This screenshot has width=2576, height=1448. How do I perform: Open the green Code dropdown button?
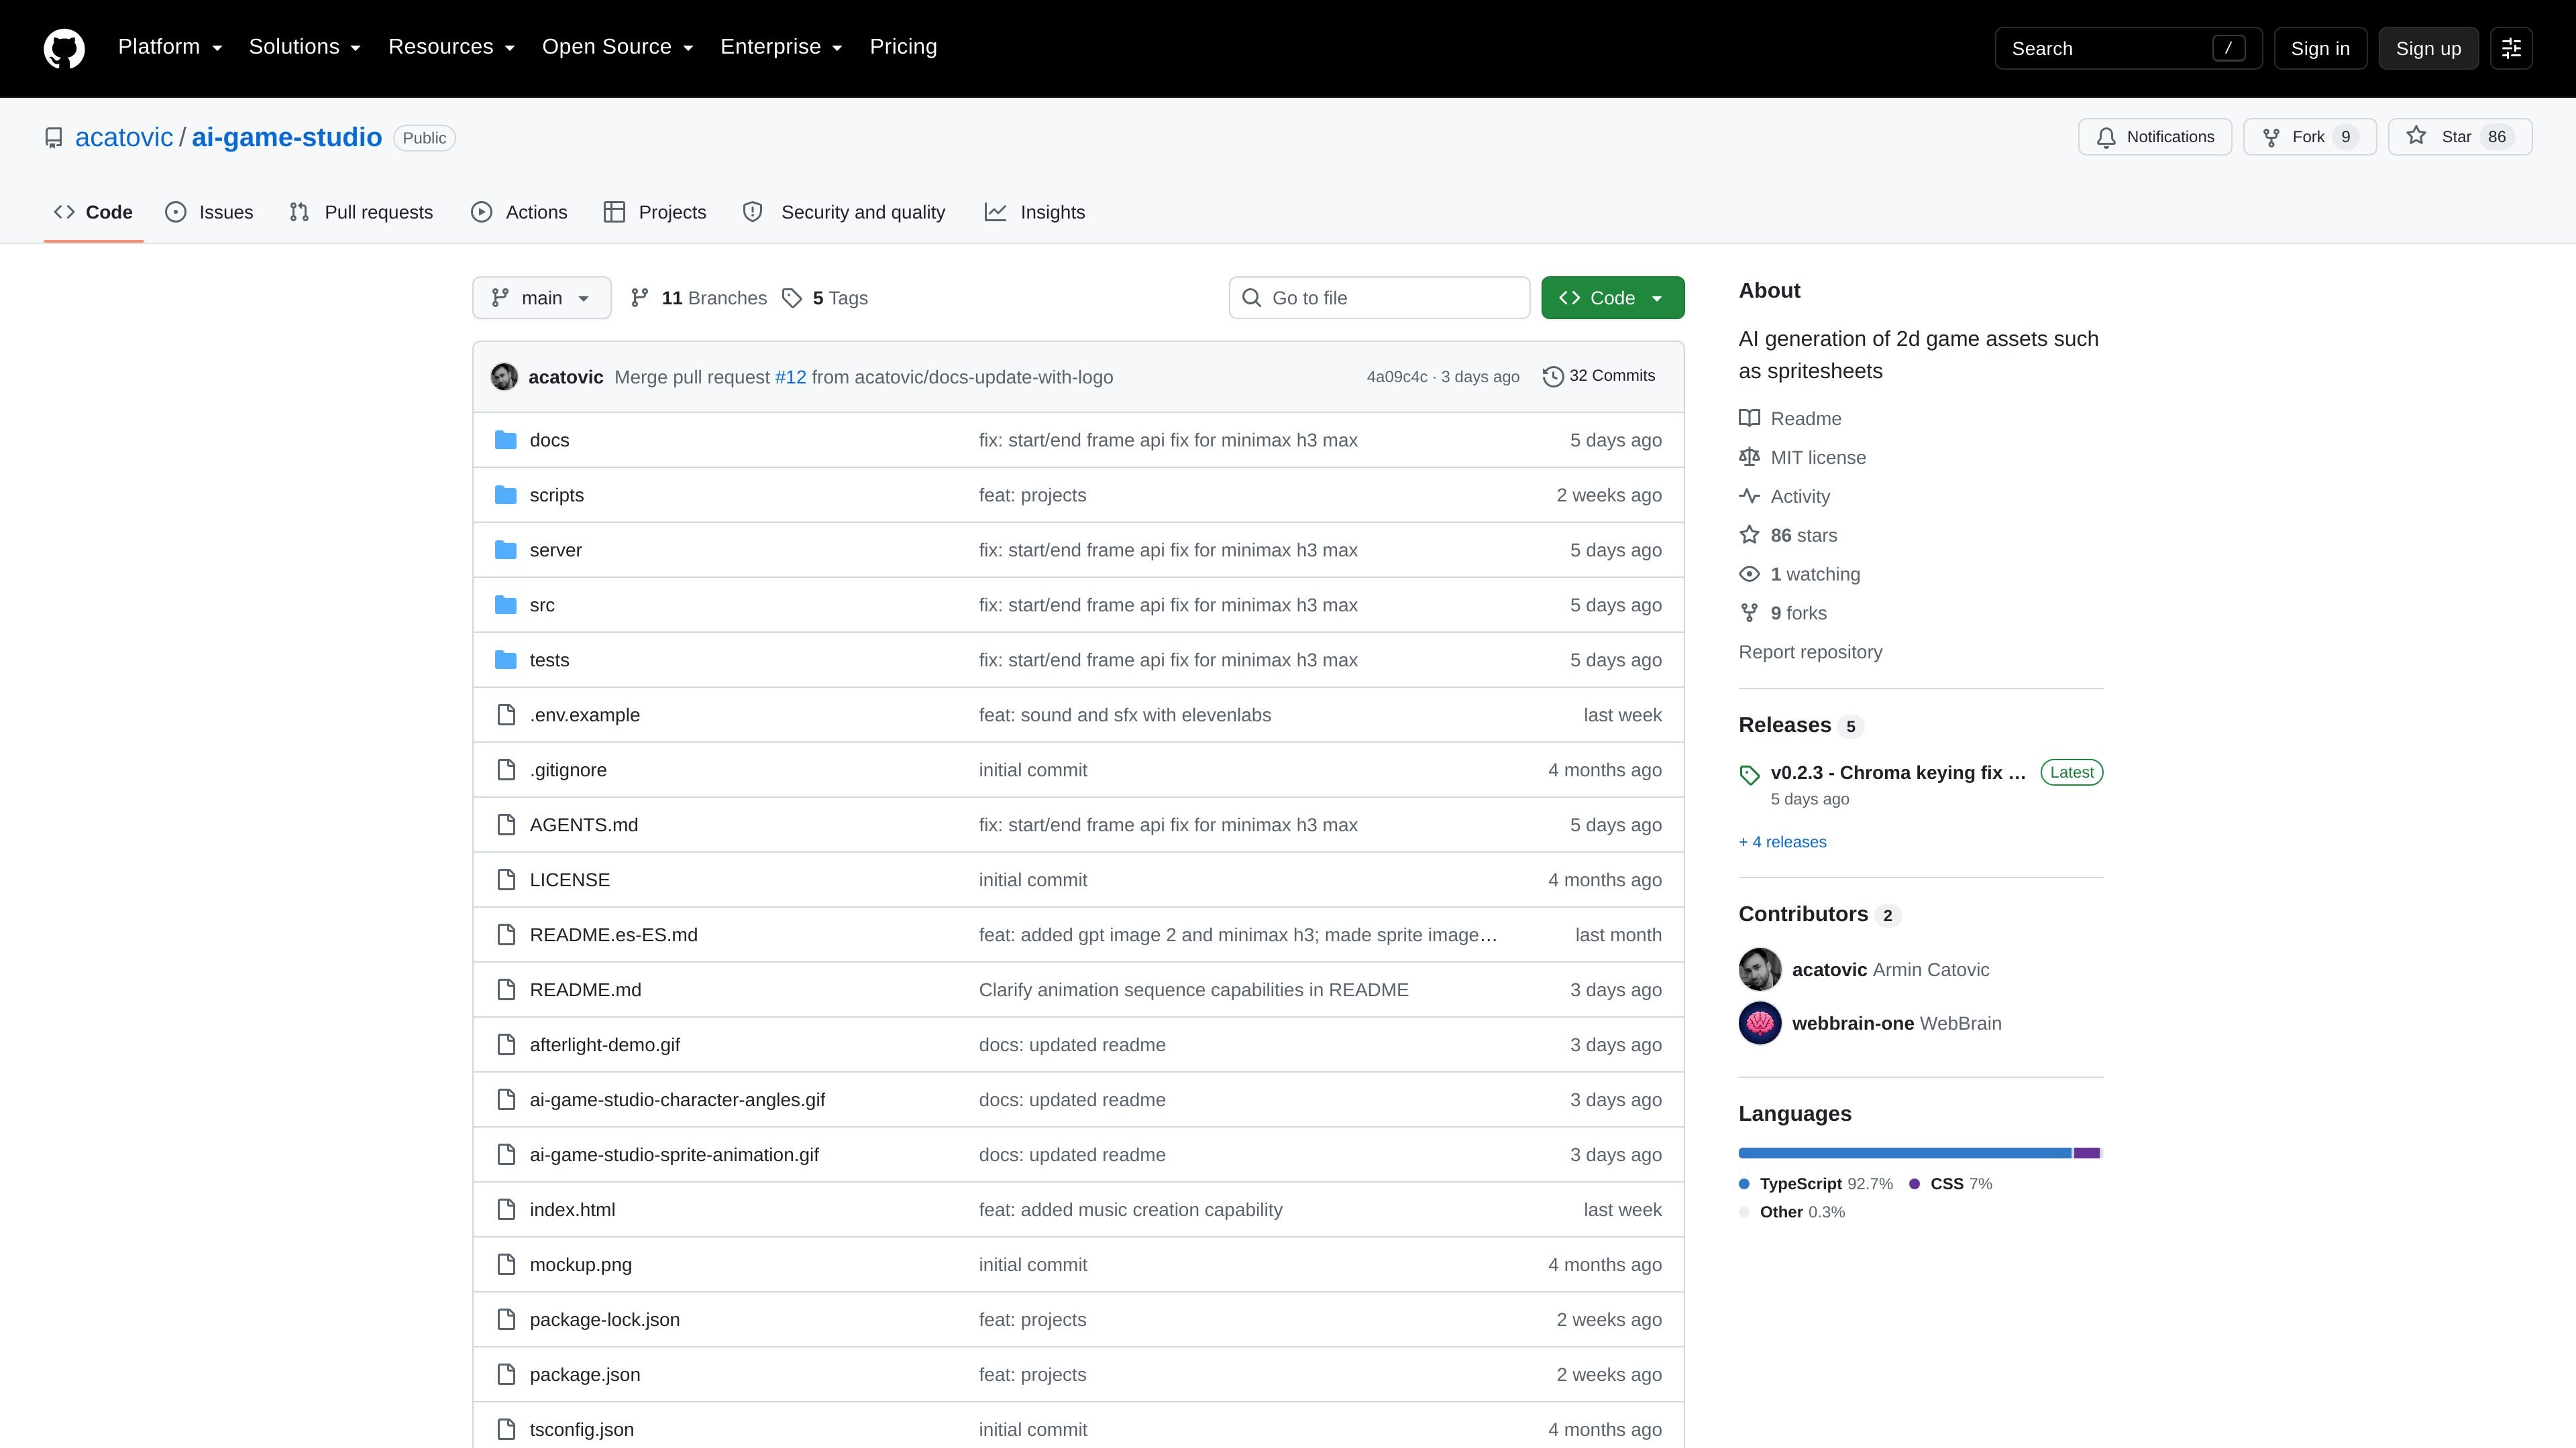pyautogui.click(x=1612, y=298)
